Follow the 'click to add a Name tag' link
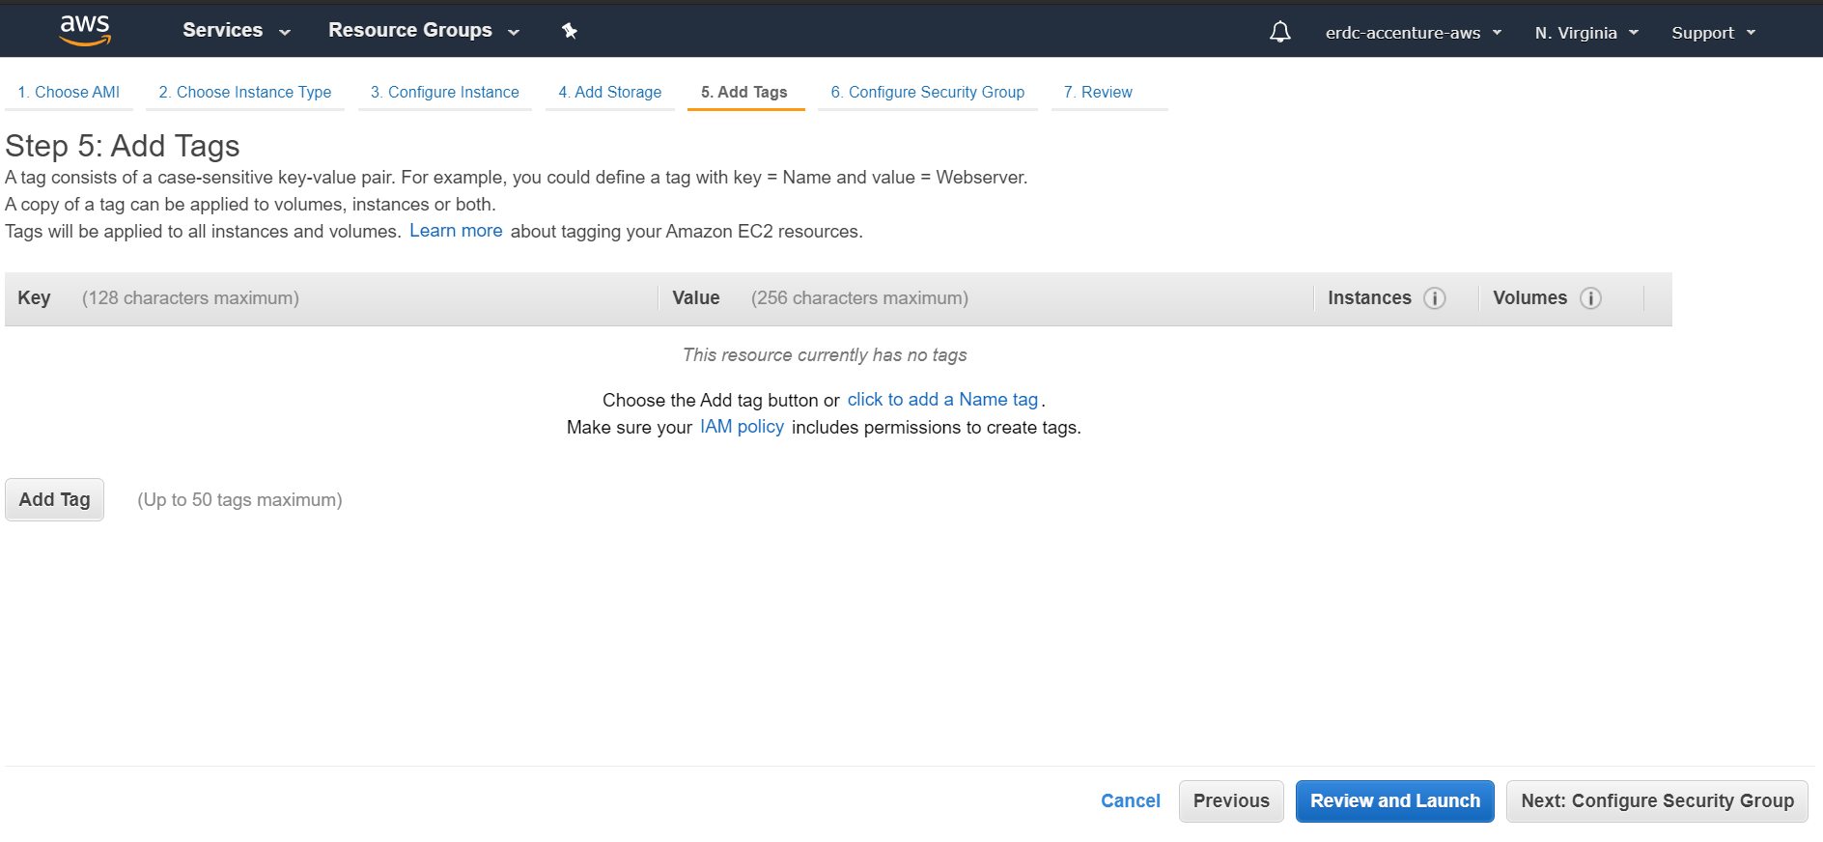Image resolution: width=1823 pixels, height=842 pixels. click(x=942, y=400)
